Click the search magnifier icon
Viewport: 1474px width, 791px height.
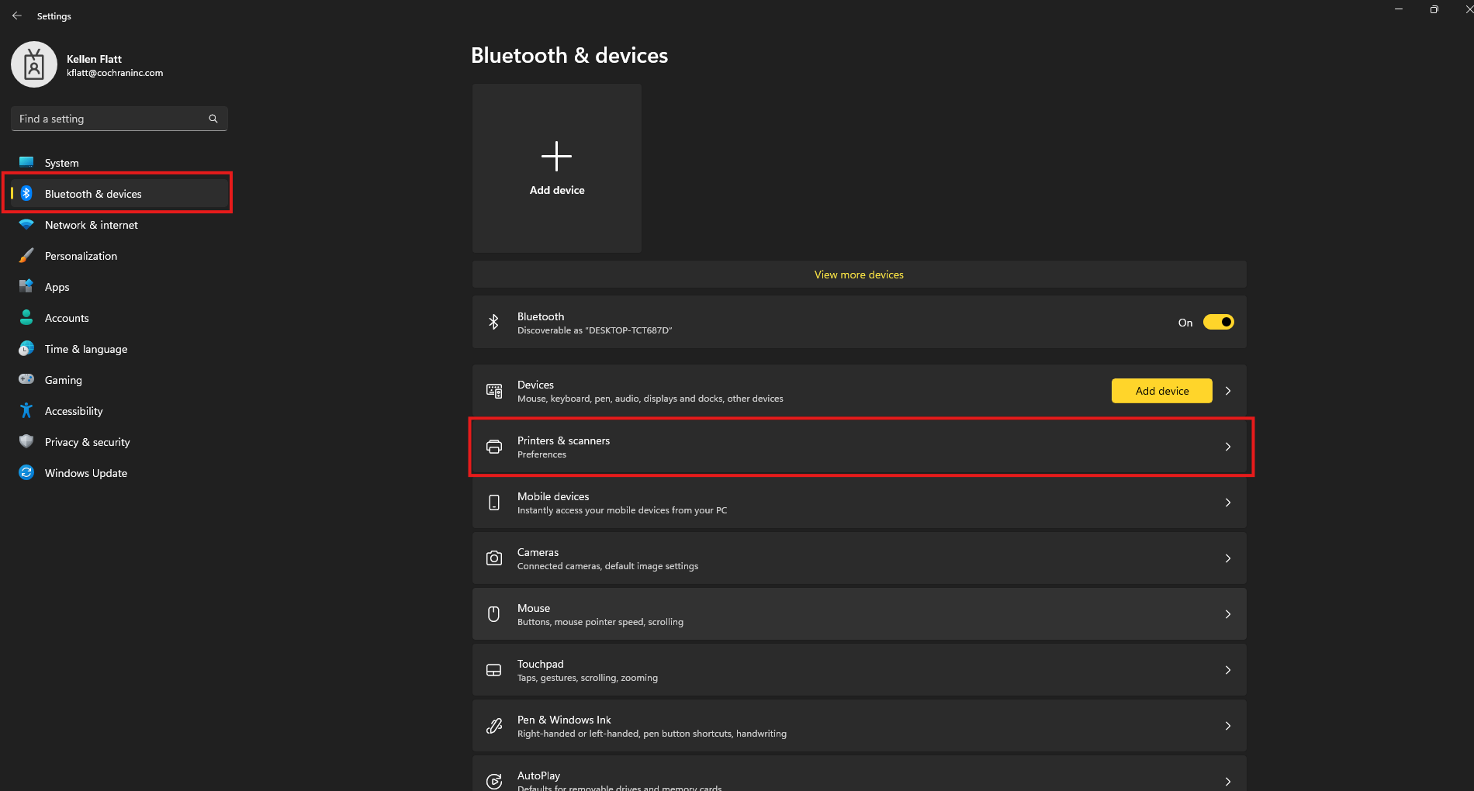[213, 119]
